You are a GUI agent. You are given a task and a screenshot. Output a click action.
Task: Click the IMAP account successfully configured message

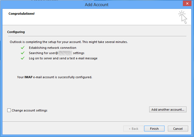tap(55, 77)
